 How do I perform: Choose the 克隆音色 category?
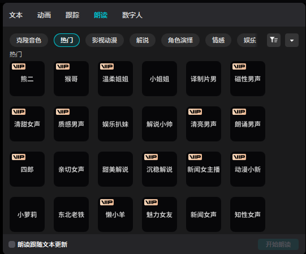pyautogui.click(x=29, y=40)
